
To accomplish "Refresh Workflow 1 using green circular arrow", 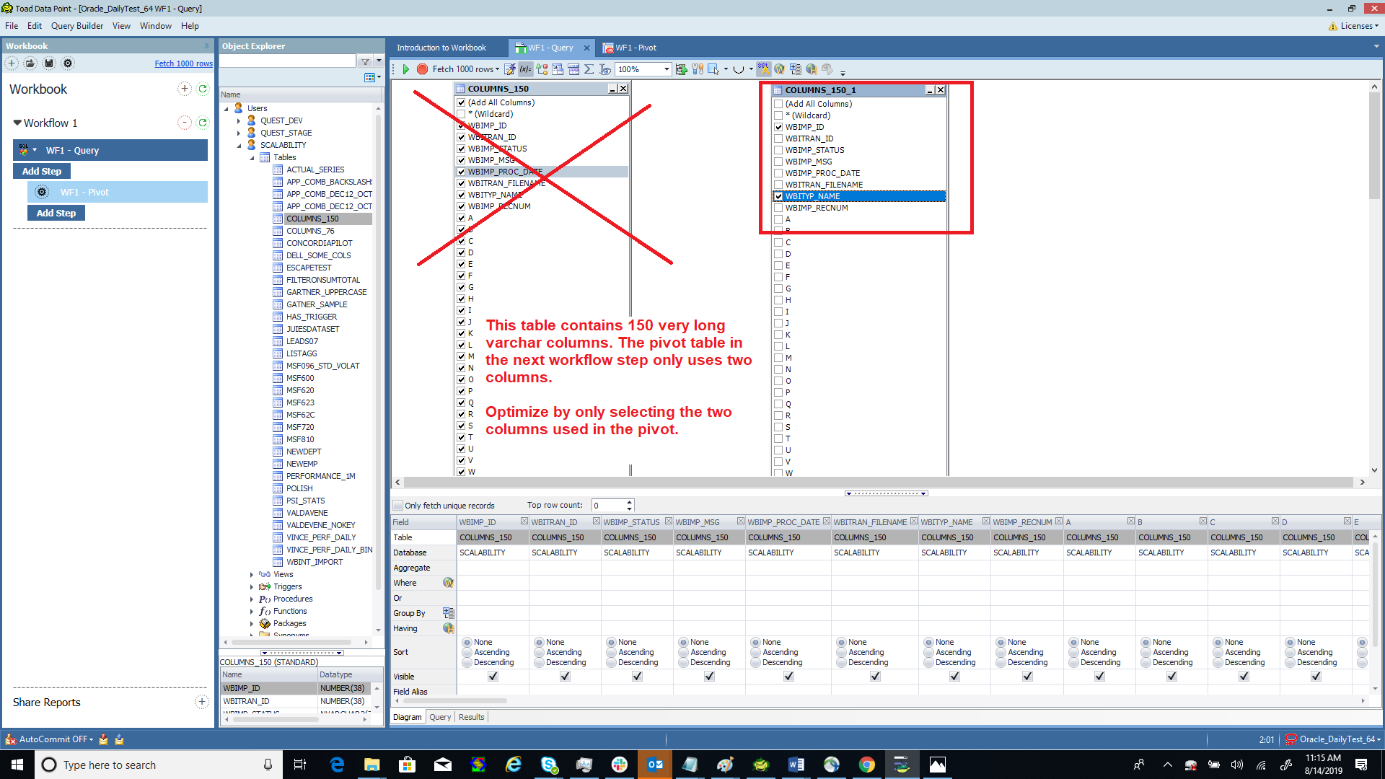I will coord(203,123).
